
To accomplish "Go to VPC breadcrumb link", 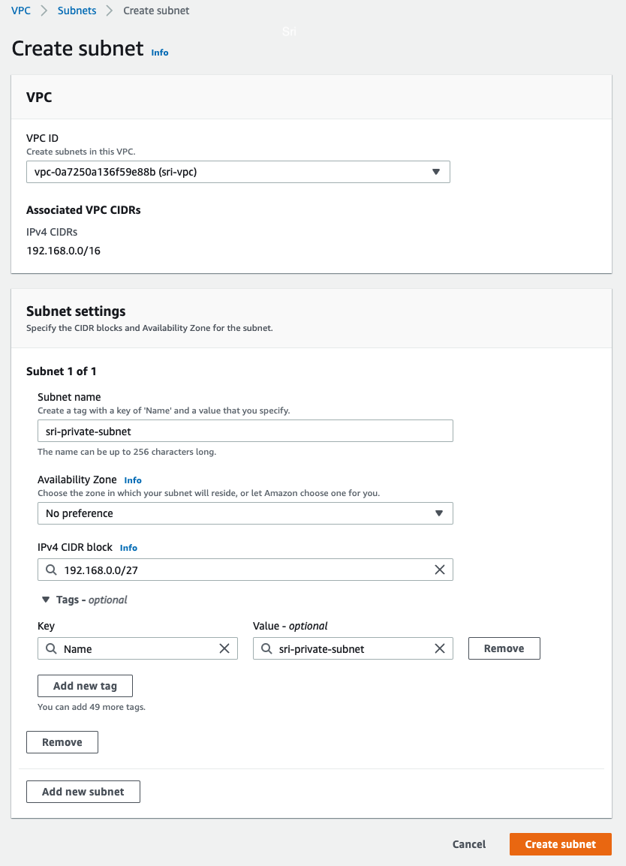I will 21,11.
